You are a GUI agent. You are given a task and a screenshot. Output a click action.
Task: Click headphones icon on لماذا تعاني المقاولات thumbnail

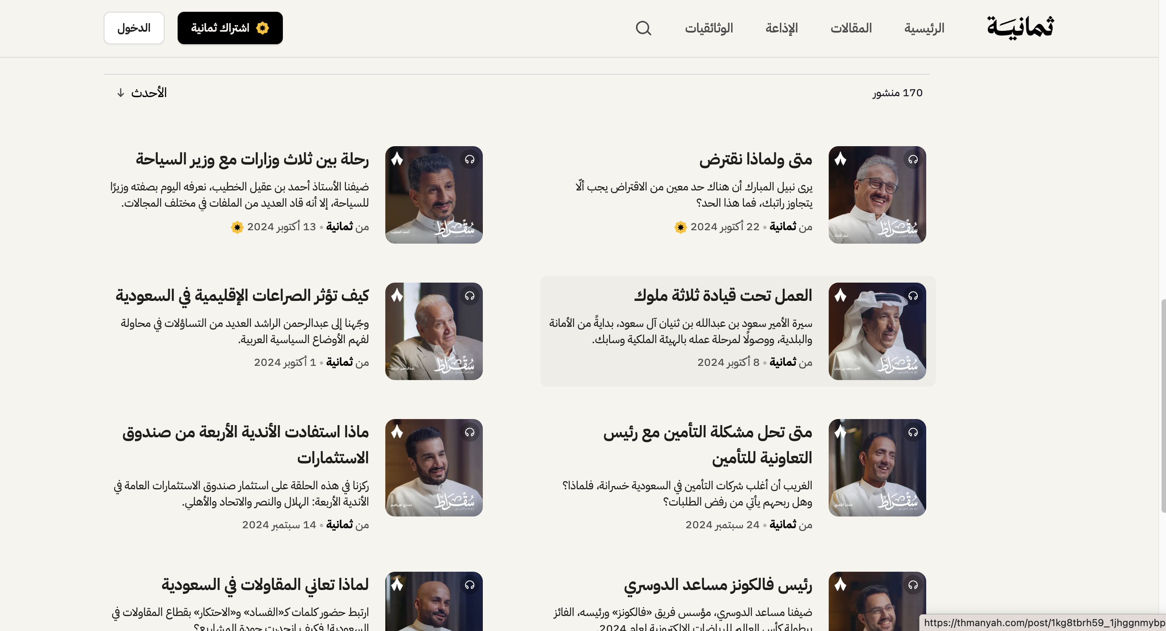tap(470, 585)
